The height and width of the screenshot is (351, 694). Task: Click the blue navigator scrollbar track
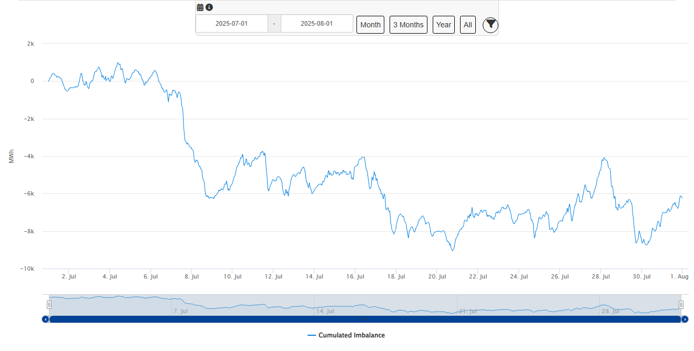[365, 319]
